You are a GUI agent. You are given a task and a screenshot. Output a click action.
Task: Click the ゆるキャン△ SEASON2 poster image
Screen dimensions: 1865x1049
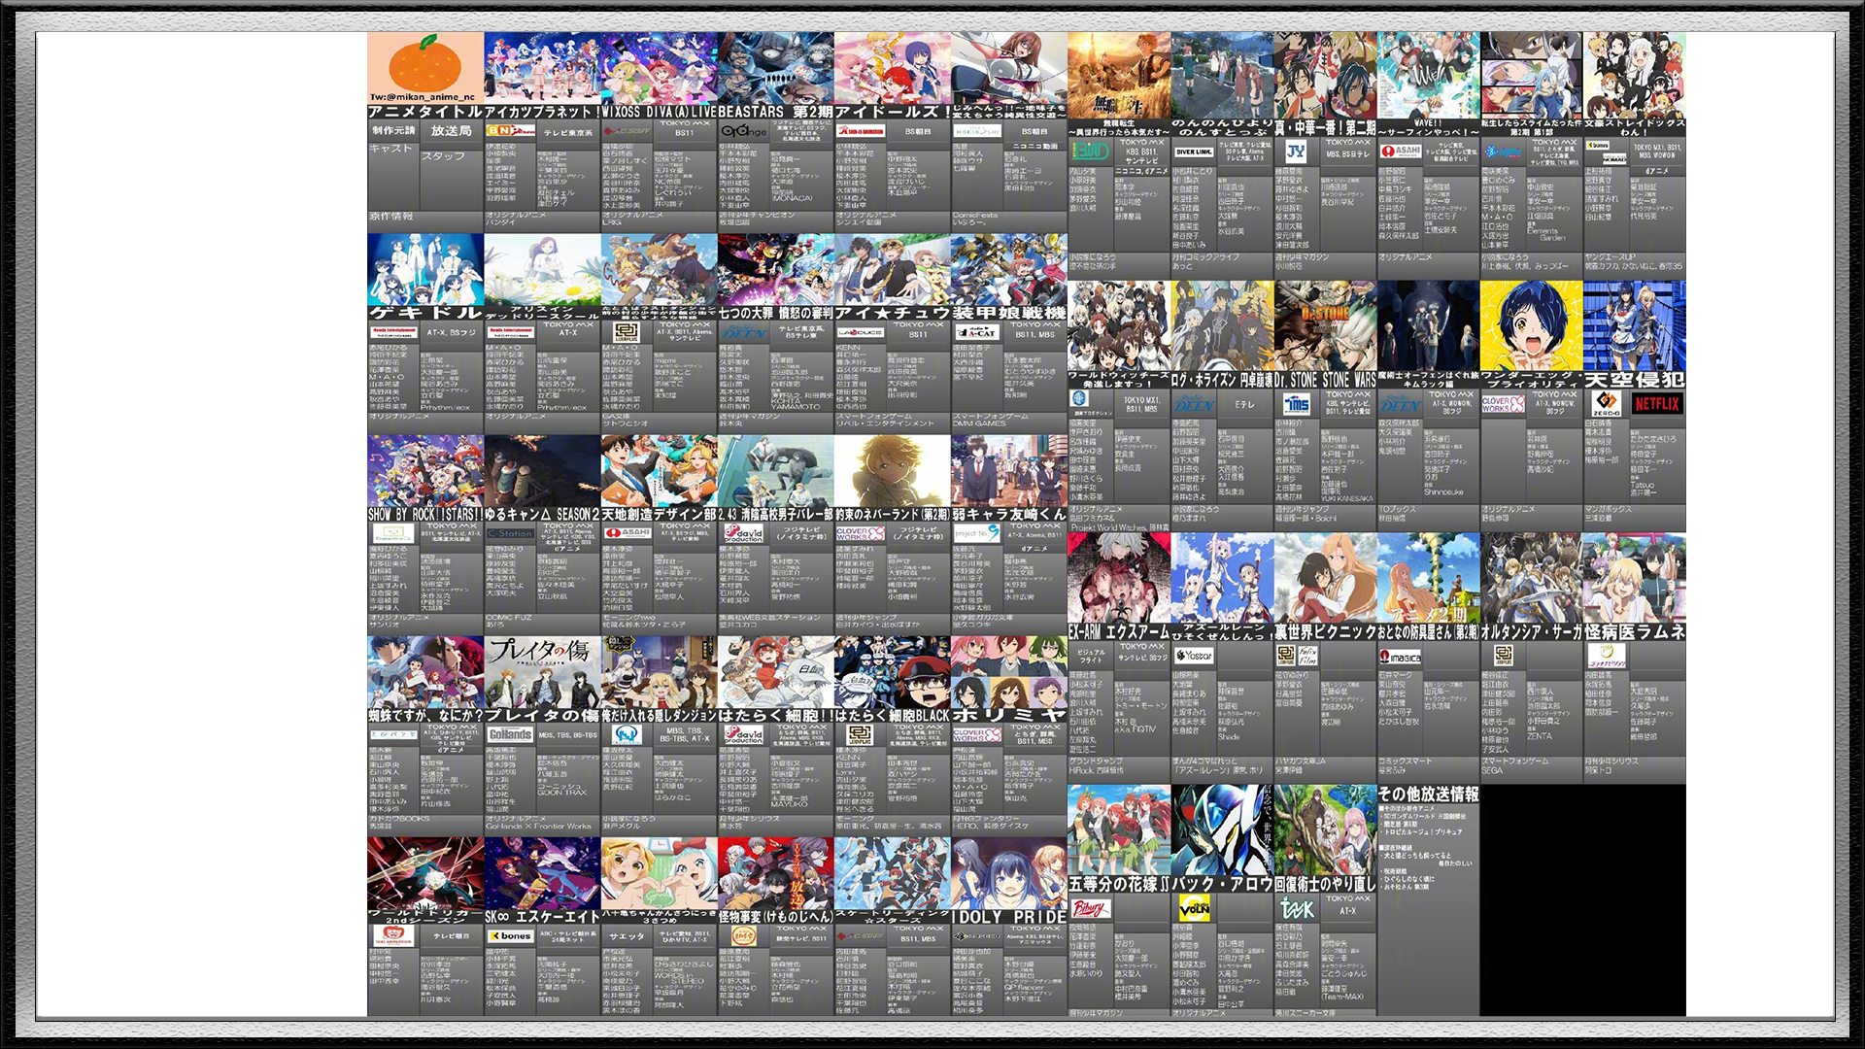(542, 470)
